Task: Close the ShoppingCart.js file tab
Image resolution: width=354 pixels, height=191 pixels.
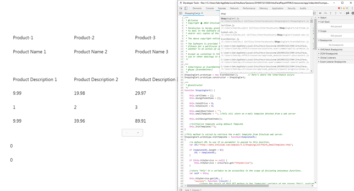Action: [x=202, y=13]
